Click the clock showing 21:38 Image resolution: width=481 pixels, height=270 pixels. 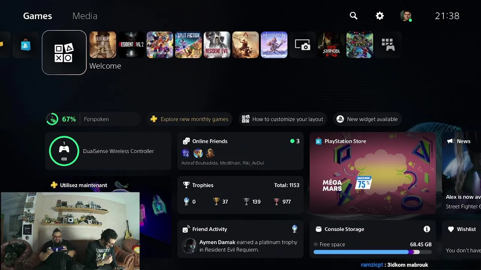pyautogui.click(x=447, y=16)
